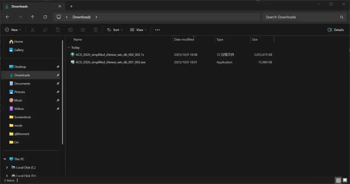Screen dimensions: 350x184
Task: Open the Sort dropdown
Action: [x=115, y=30]
